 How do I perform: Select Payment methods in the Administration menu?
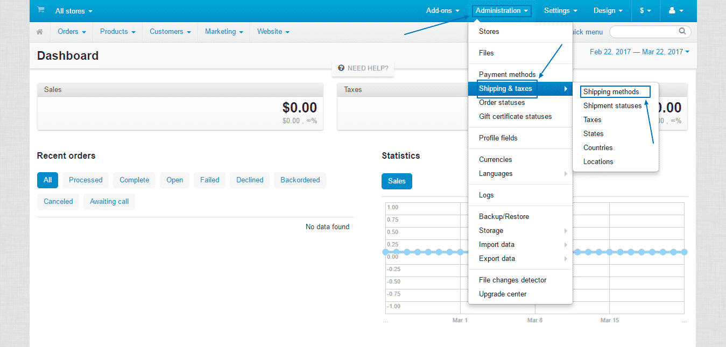point(506,74)
